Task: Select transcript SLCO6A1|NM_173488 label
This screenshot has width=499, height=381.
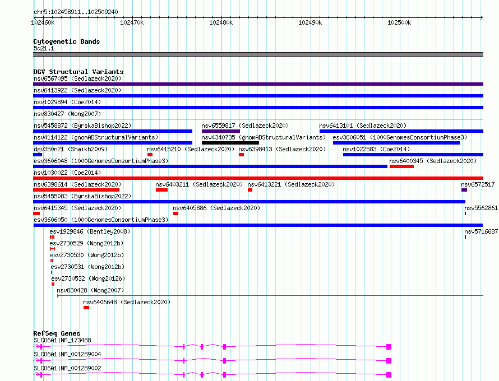Action: (x=62, y=340)
